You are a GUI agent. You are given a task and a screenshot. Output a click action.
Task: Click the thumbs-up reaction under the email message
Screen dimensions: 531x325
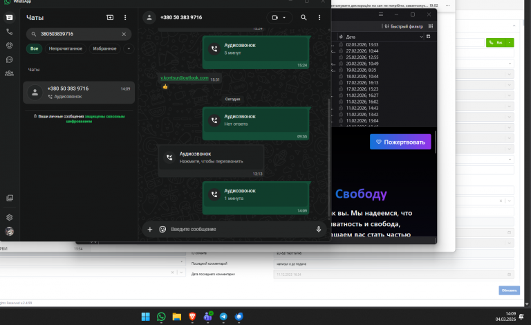165,86
